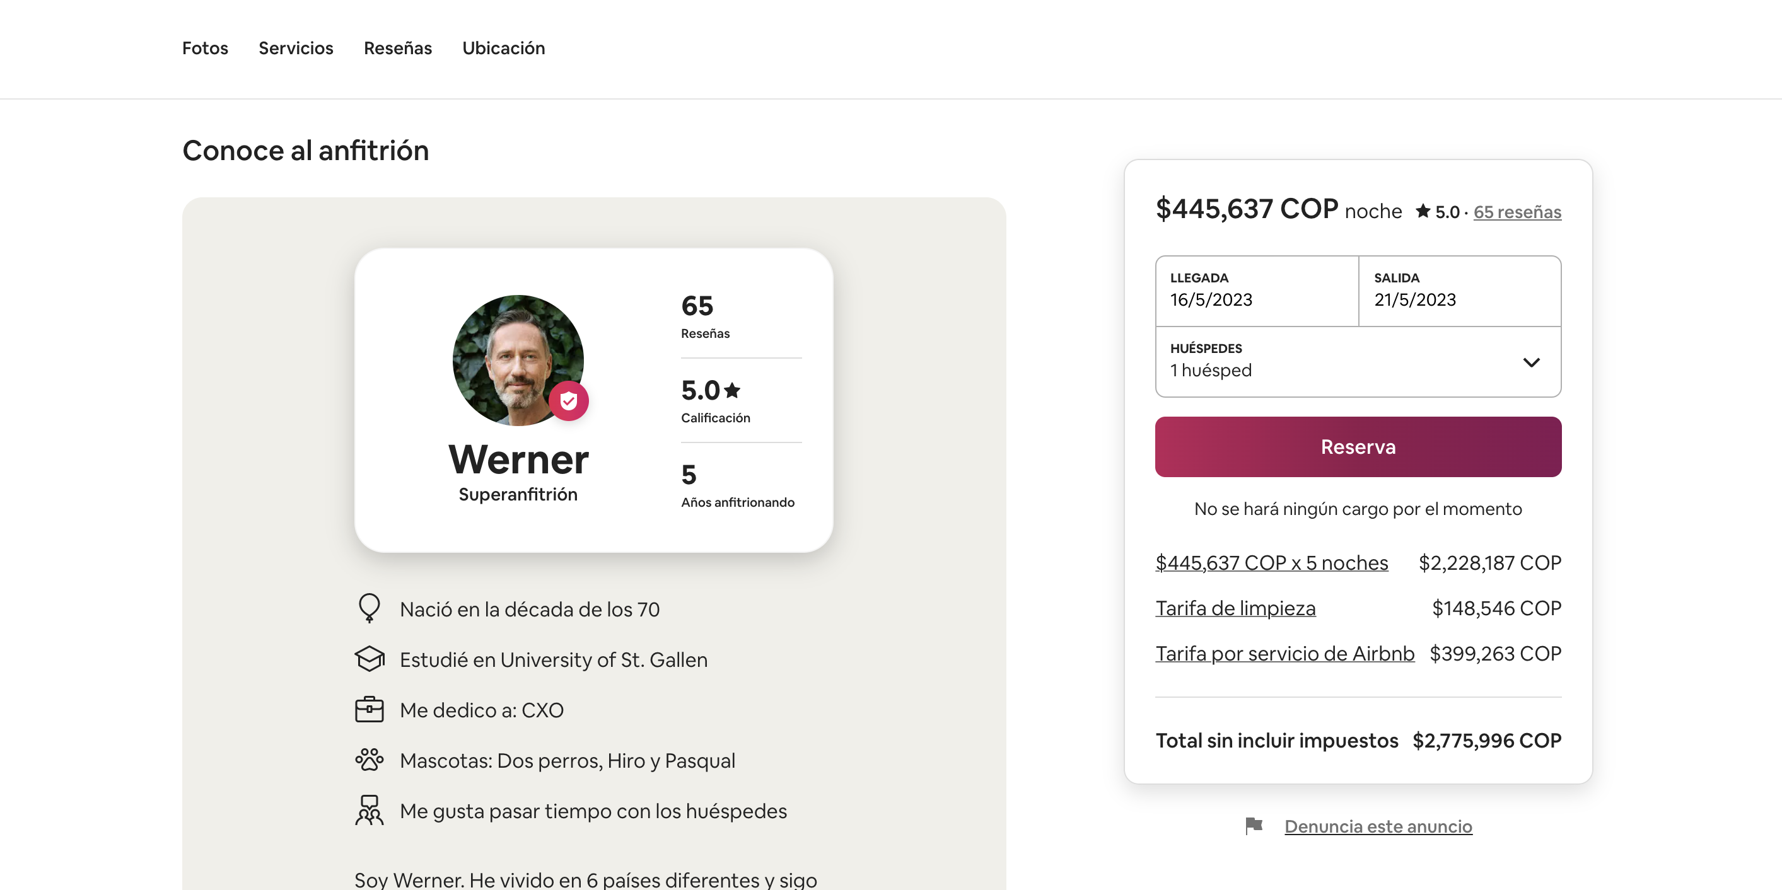Click the verified shield badge on Werner's photo
Viewport: 1782px width, 890px height.
pyautogui.click(x=569, y=401)
